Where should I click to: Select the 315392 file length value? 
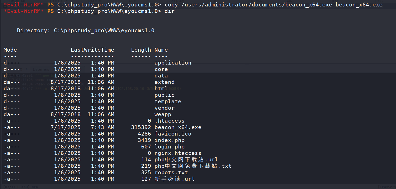141,127
